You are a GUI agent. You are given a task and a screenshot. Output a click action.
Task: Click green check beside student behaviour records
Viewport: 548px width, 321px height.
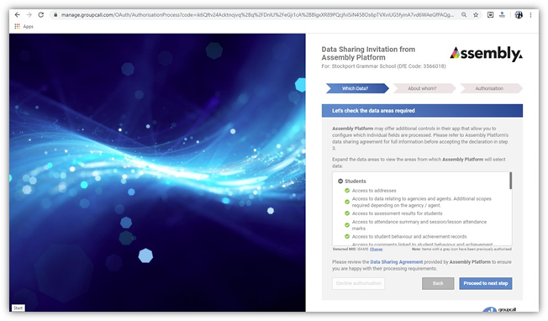[347, 236]
